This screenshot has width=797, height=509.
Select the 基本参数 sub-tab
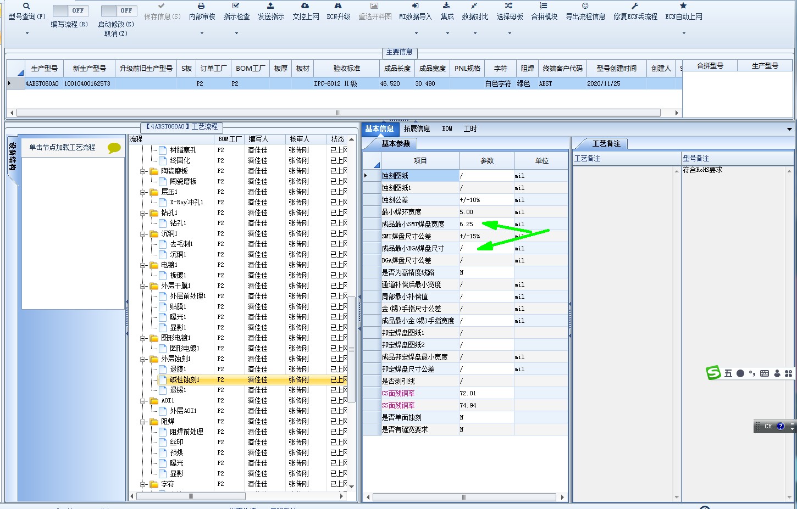[396, 143]
